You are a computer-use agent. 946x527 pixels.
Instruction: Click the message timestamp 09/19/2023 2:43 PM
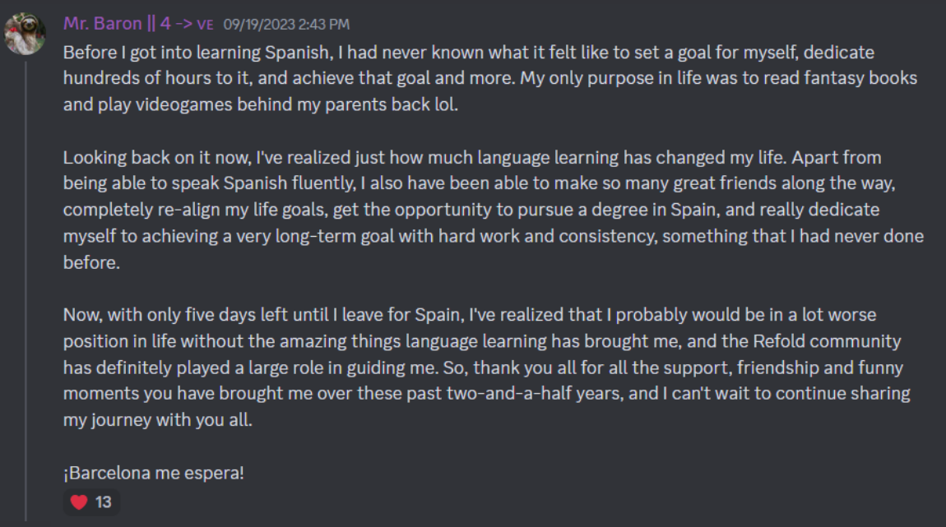click(286, 25)
